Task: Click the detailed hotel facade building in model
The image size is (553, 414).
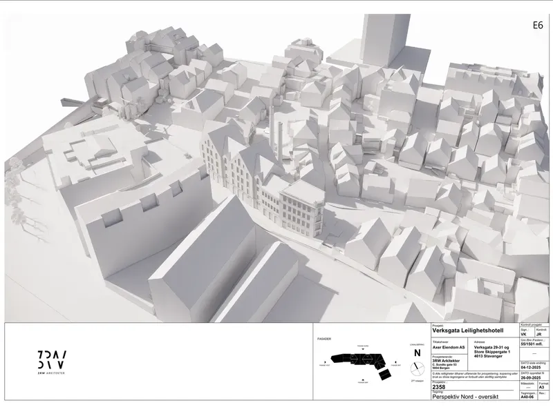Action: 263,179
